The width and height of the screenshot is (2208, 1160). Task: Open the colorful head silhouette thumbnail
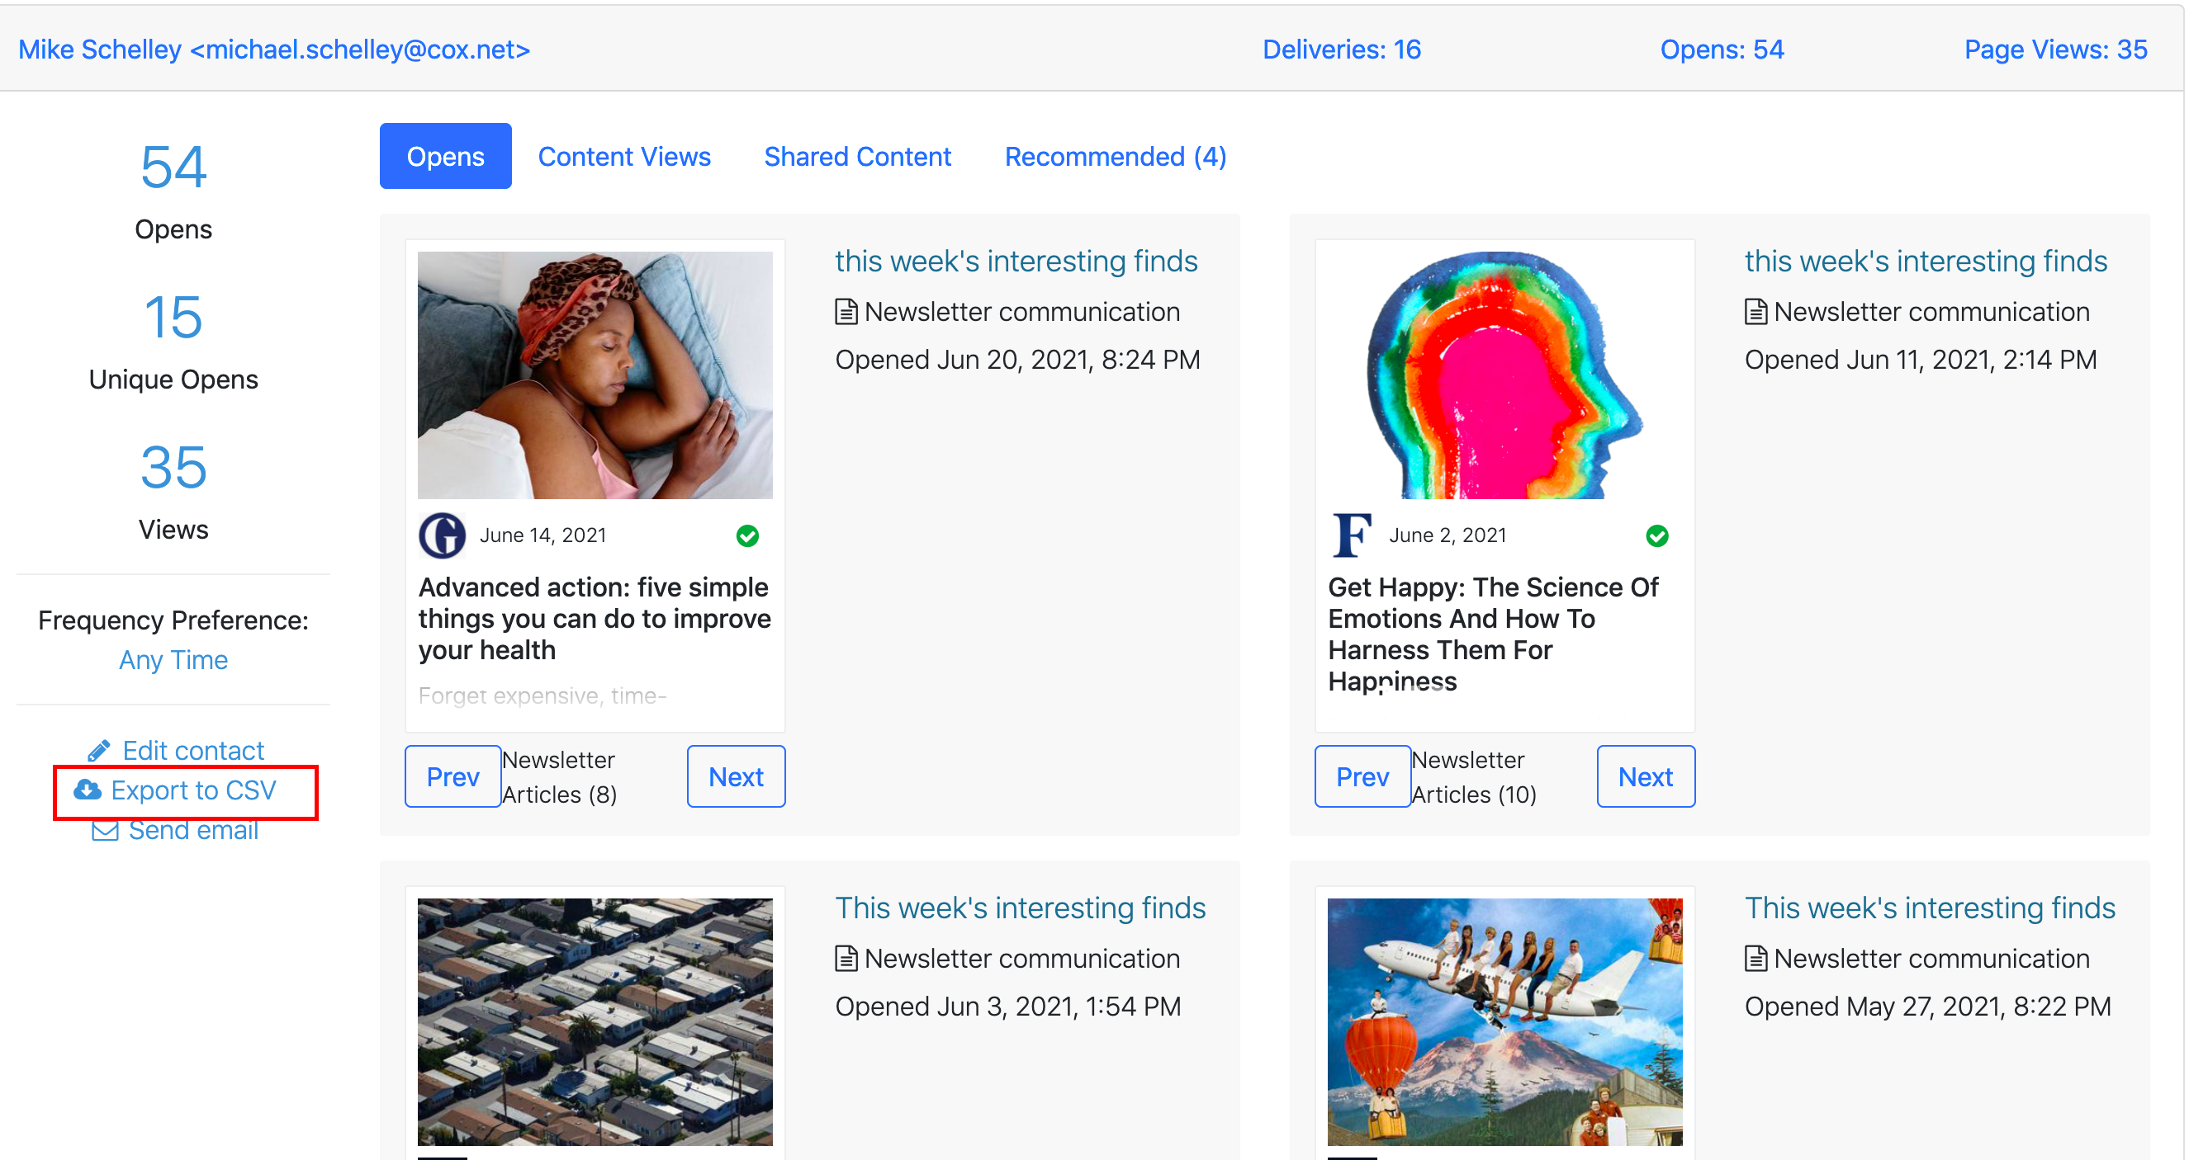tap(1504, 375)
